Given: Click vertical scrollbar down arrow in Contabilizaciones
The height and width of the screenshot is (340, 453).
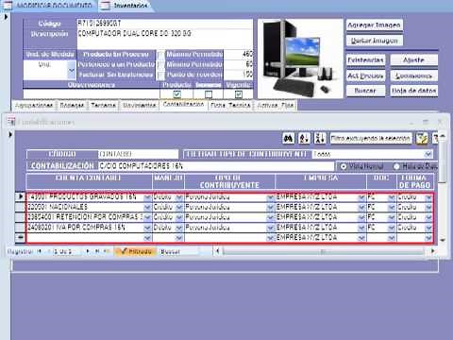Looking at the screenshot, I should (443, 240).
